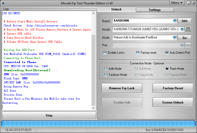Click the application icon in title bar
The image size is (197, 133).
tap(3, 3)
